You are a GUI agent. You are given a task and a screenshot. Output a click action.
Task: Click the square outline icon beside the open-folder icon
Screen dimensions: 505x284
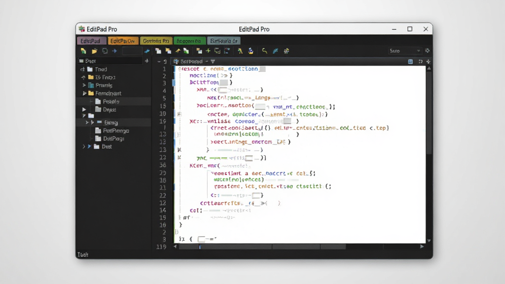(105, 51)
